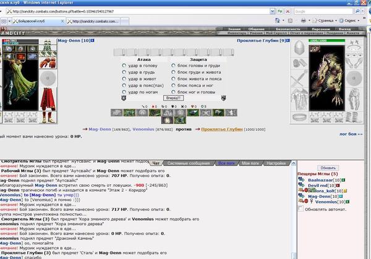Click the 'Обновить' button in the player list
Screen dimensions: 371x259
tap(328, 168)
